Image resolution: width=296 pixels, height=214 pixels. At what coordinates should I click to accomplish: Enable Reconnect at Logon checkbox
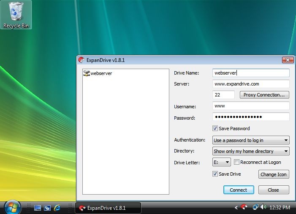236,162
